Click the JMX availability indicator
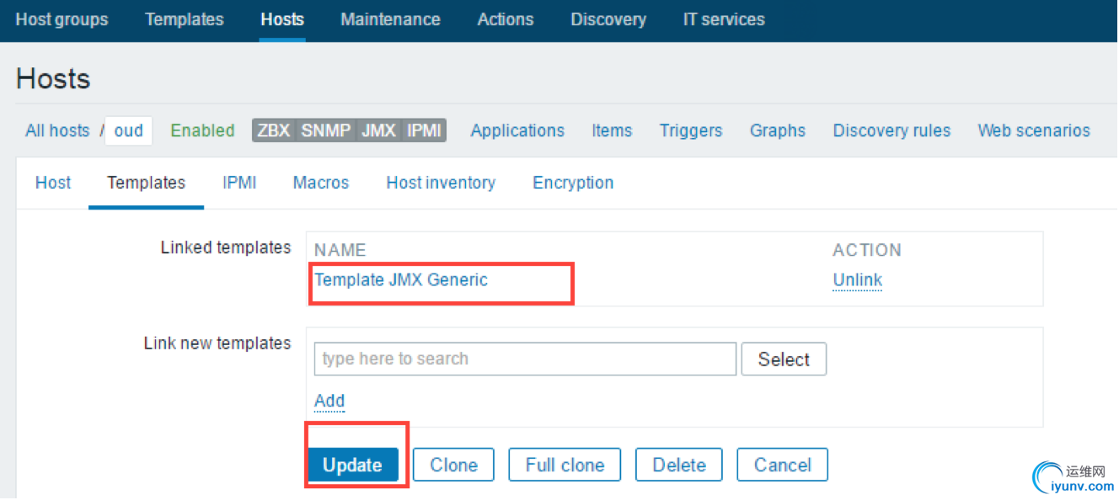Screen dimensions: 1119x500 pyautogui.click(x=378, y=130)
